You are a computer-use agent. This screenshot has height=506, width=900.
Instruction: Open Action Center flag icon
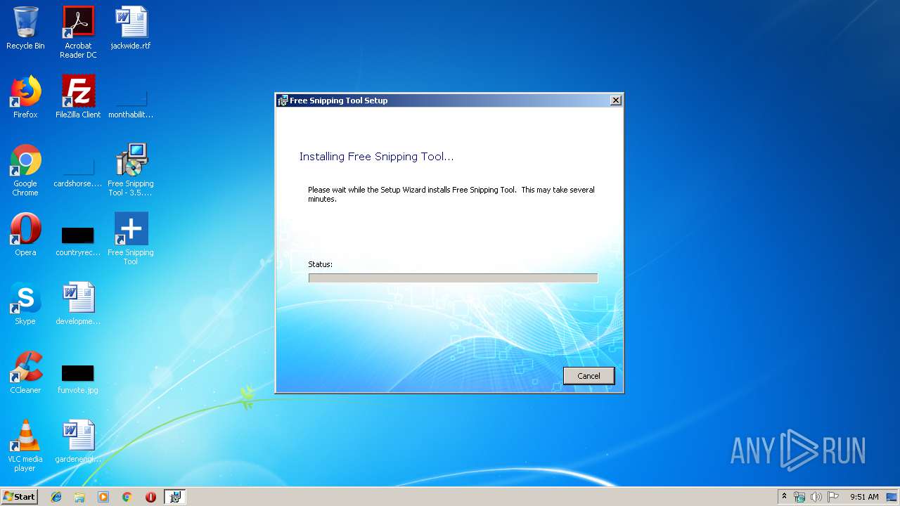(x=833, y=497)
